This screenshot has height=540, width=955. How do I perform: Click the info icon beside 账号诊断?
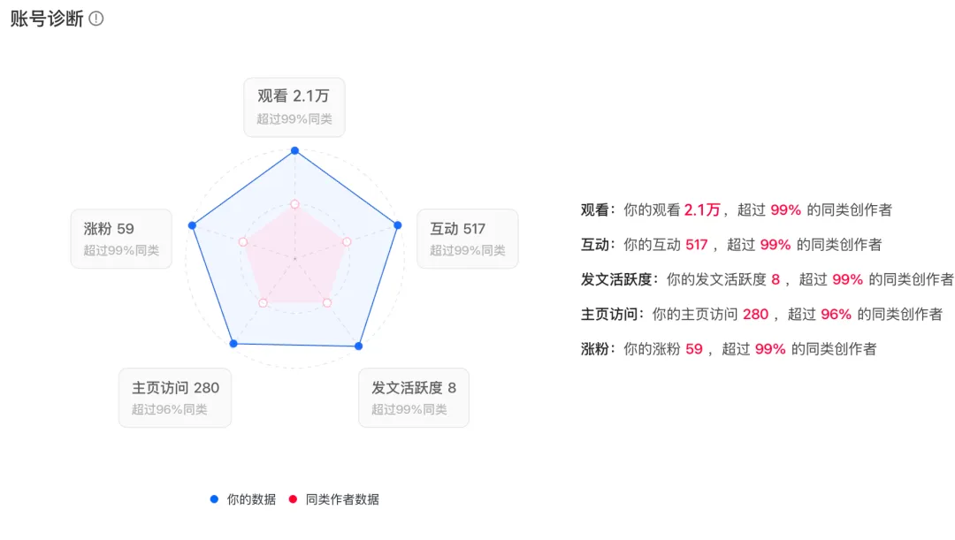(x=96, y=19)
